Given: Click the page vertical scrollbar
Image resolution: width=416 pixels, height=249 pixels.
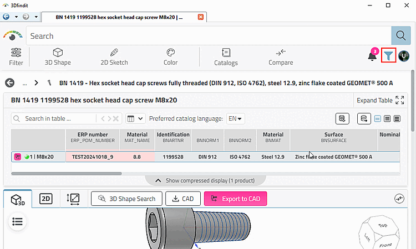Looking at the screenshot, I should tap(413, 101).
